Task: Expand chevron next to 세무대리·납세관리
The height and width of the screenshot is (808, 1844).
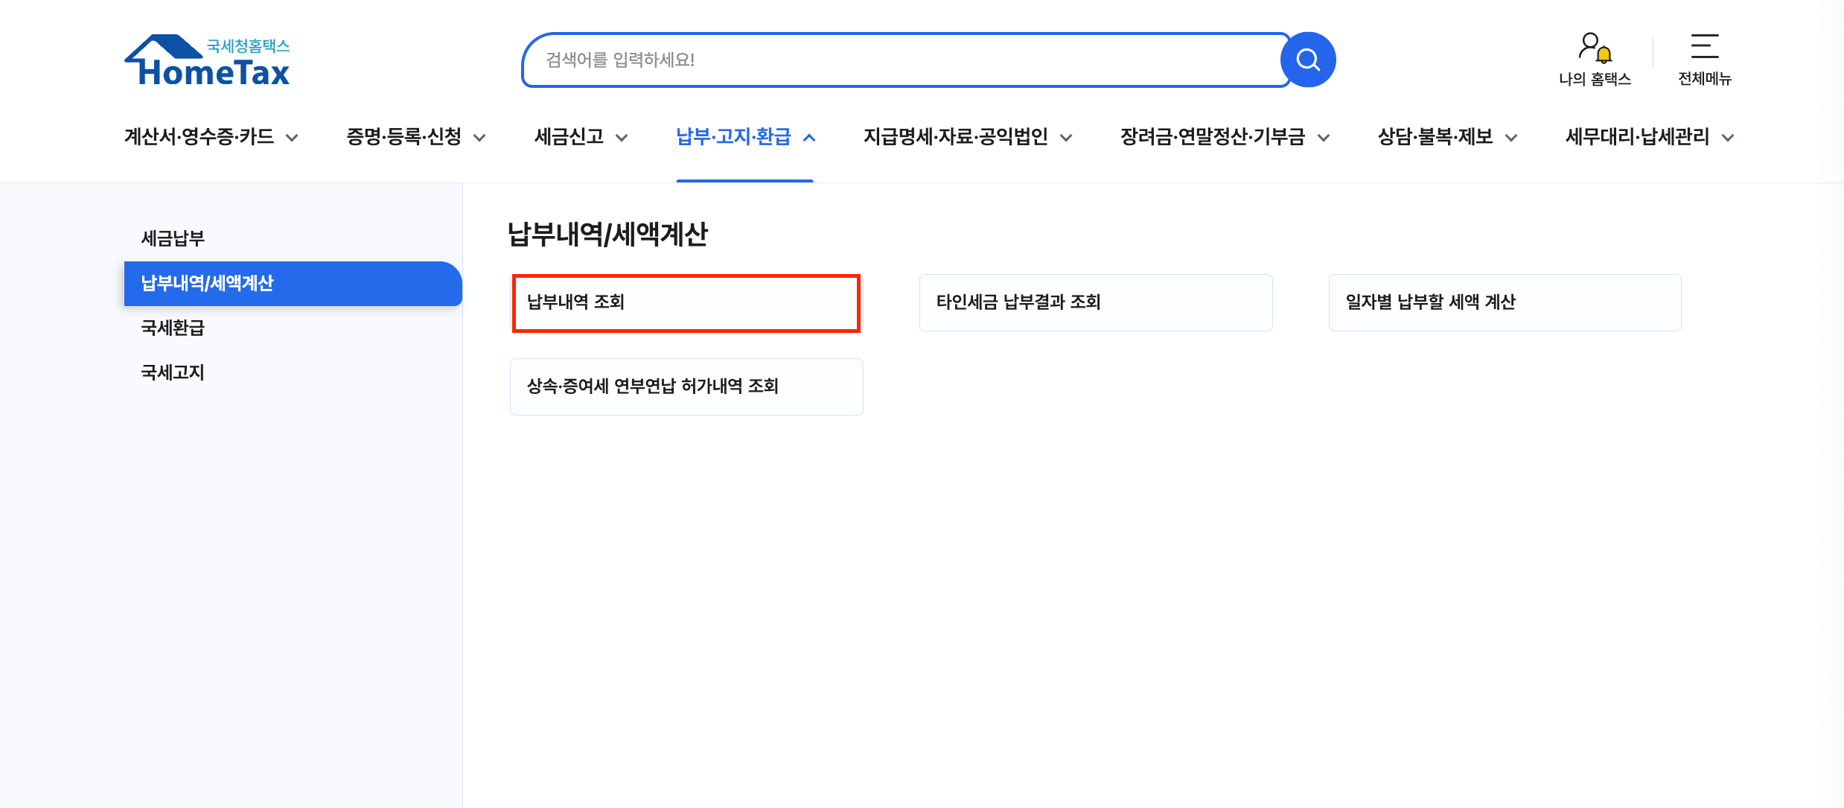Action: coord(1728,138)
